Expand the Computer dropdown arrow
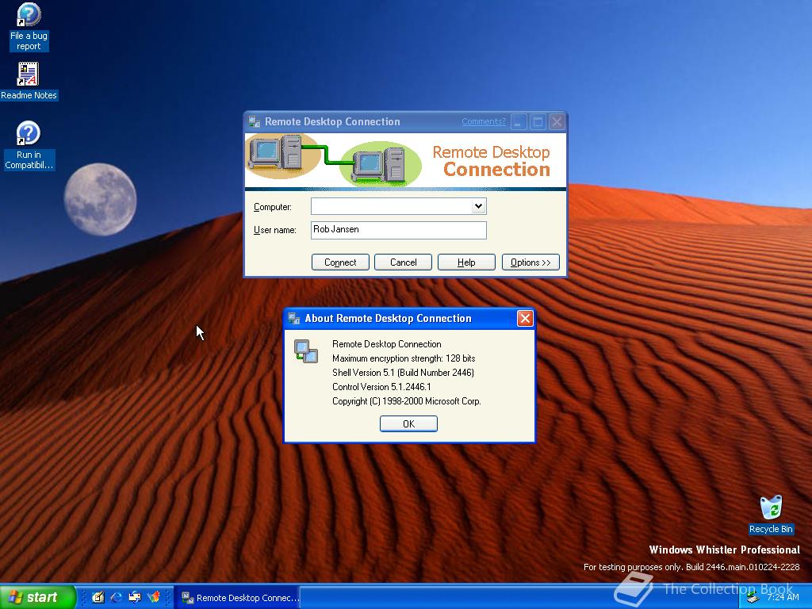This screenshot has width=812, height=609. pyautogui.click(x=478, y=206)
